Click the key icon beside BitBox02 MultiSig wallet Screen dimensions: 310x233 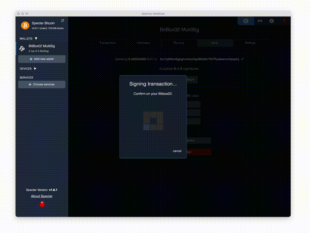(x=22, y=49)
